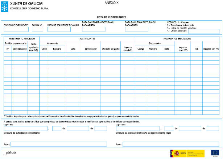The width and height of the screenshot is (223, 159).
Task: Click the XUSTIFICANTES column group header
Action: [87, 39]
